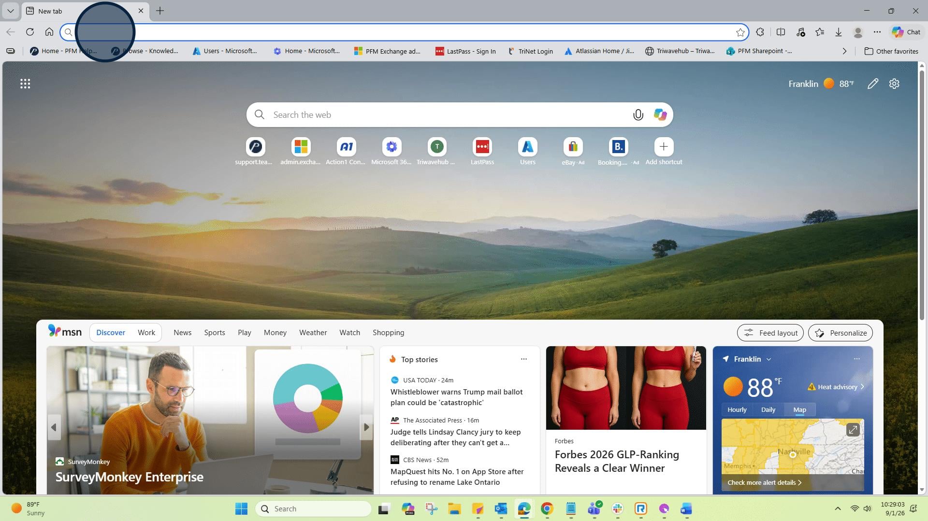Click the browser profile avatar icon
Screen dimensions: 928x521
point(858,32)
